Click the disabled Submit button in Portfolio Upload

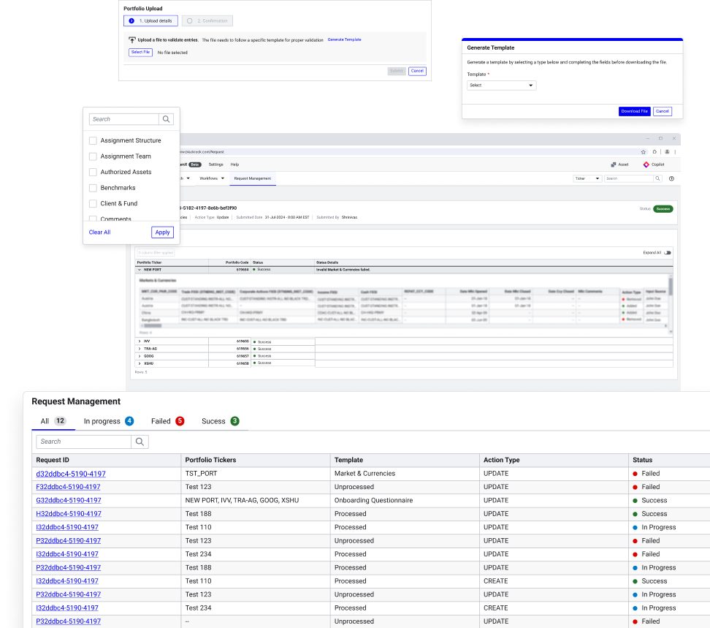click(x=397, y=71)
